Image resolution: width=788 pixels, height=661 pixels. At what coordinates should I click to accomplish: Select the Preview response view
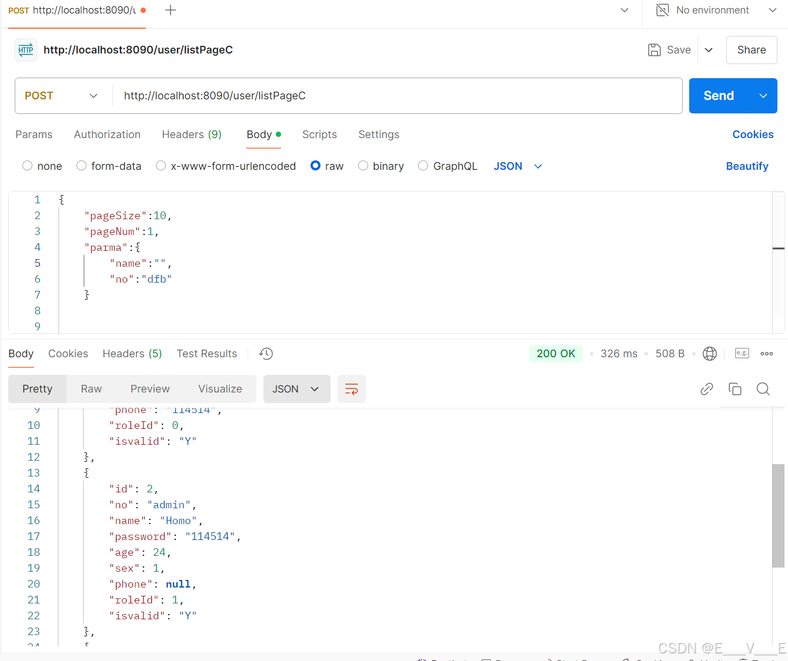pos(150,389)
